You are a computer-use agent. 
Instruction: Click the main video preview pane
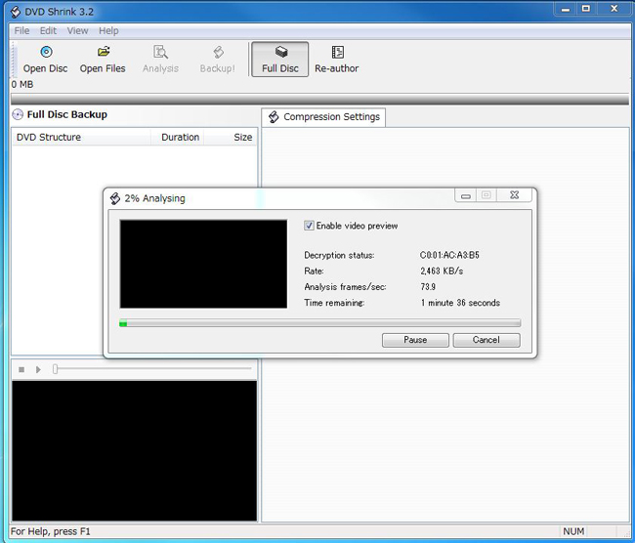[134, 450]
